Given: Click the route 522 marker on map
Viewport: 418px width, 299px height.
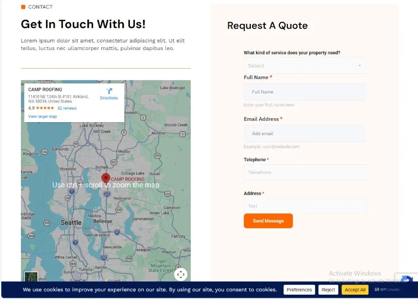Looking at the screenshot, I should (x=114, y=162).
